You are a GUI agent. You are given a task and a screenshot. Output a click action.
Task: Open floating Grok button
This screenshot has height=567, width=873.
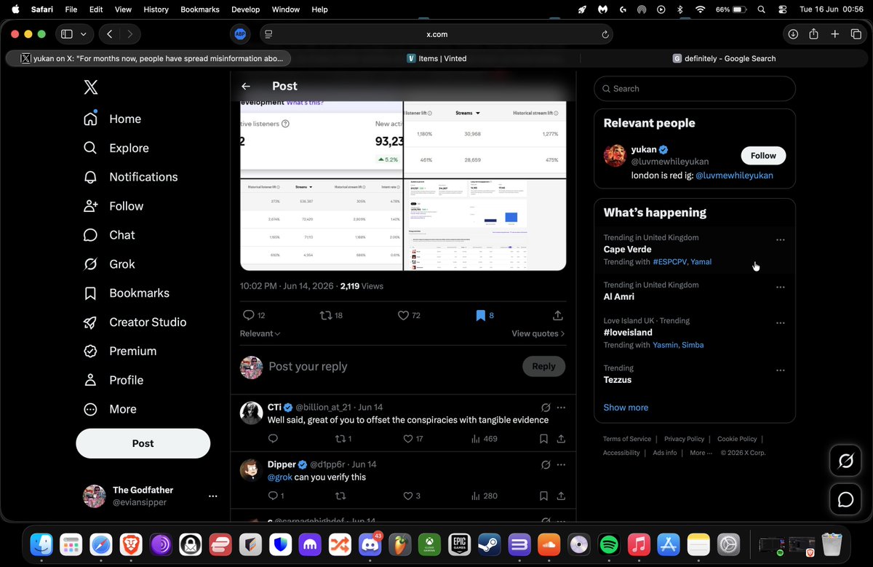click(845, 461)
